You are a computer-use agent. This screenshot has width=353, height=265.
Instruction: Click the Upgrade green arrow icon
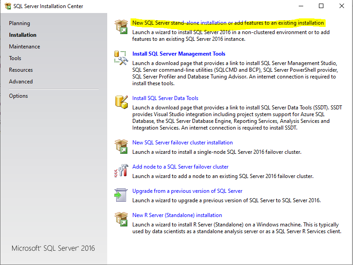coord(121,195)
